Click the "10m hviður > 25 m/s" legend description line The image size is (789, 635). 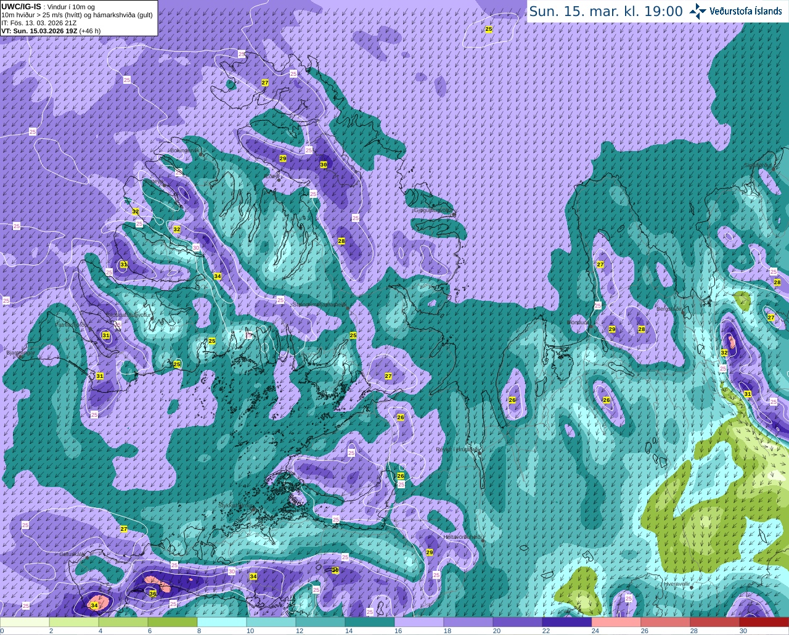(77, 14)
